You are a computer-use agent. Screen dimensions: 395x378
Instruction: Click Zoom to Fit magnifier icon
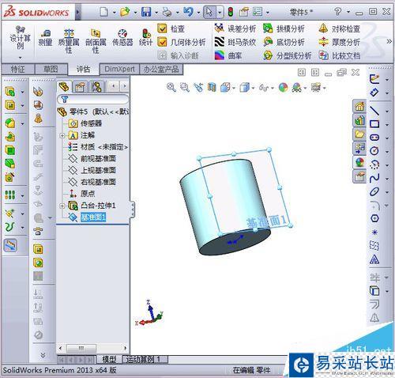(x=171, y=87)
